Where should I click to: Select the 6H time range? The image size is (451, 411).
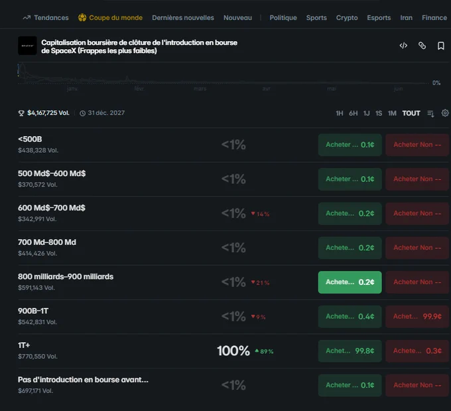coord(354,113)
